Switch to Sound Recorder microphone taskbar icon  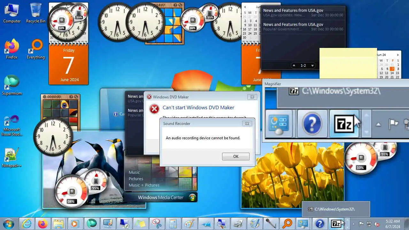(x=271, y=224)
